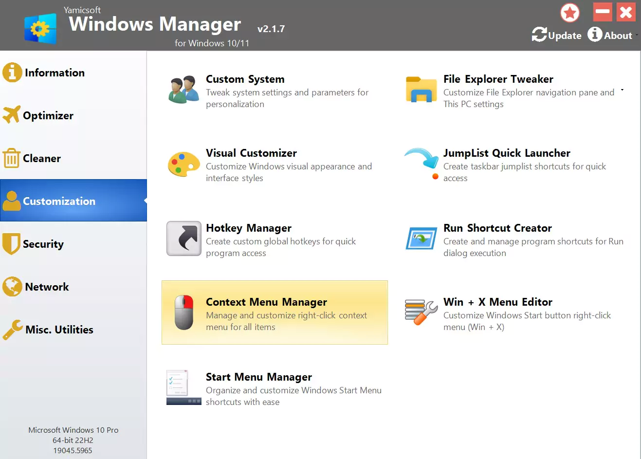
Task: Switch to the Optimizer tab
Action: click(x=73, y=115)
